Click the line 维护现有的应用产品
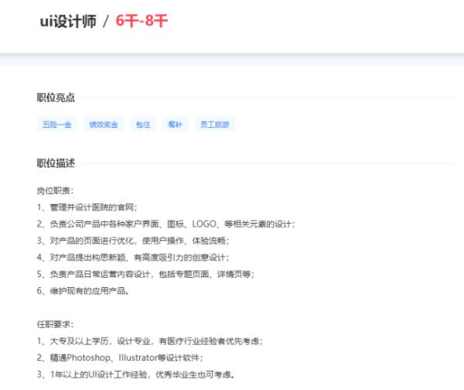This screenshot has width=464, height=390. pyautogui.click(x=83, y=291)
